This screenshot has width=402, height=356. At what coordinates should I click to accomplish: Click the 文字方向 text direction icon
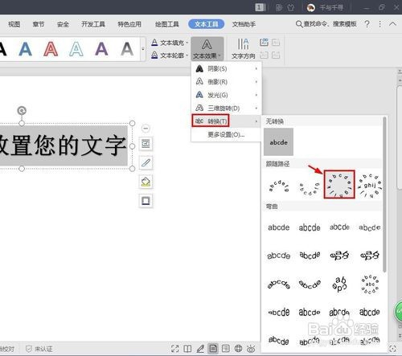(243, 48)
